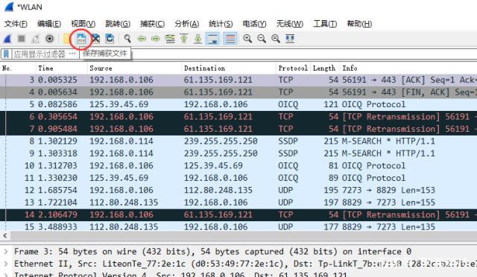Start capturing packets with shark fin icon
Image resolution: width=477 pixels, height=277 pixels.
click(7, 39)
